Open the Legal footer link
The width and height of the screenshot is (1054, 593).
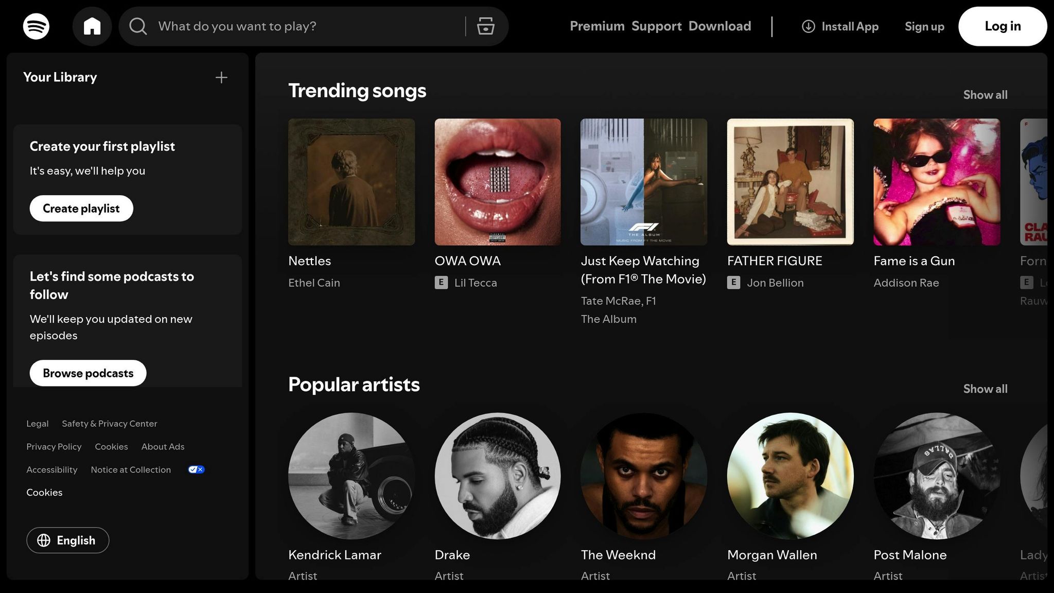38,424
